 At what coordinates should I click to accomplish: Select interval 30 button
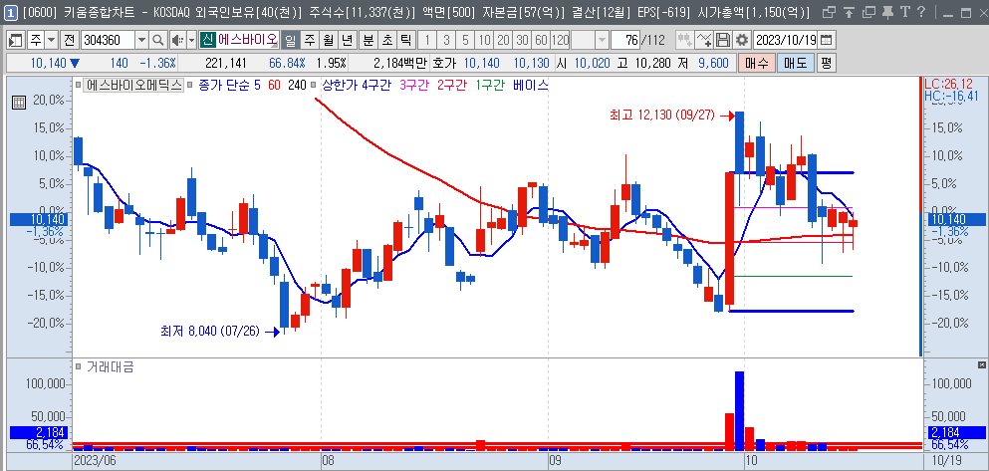pos(522,41)
